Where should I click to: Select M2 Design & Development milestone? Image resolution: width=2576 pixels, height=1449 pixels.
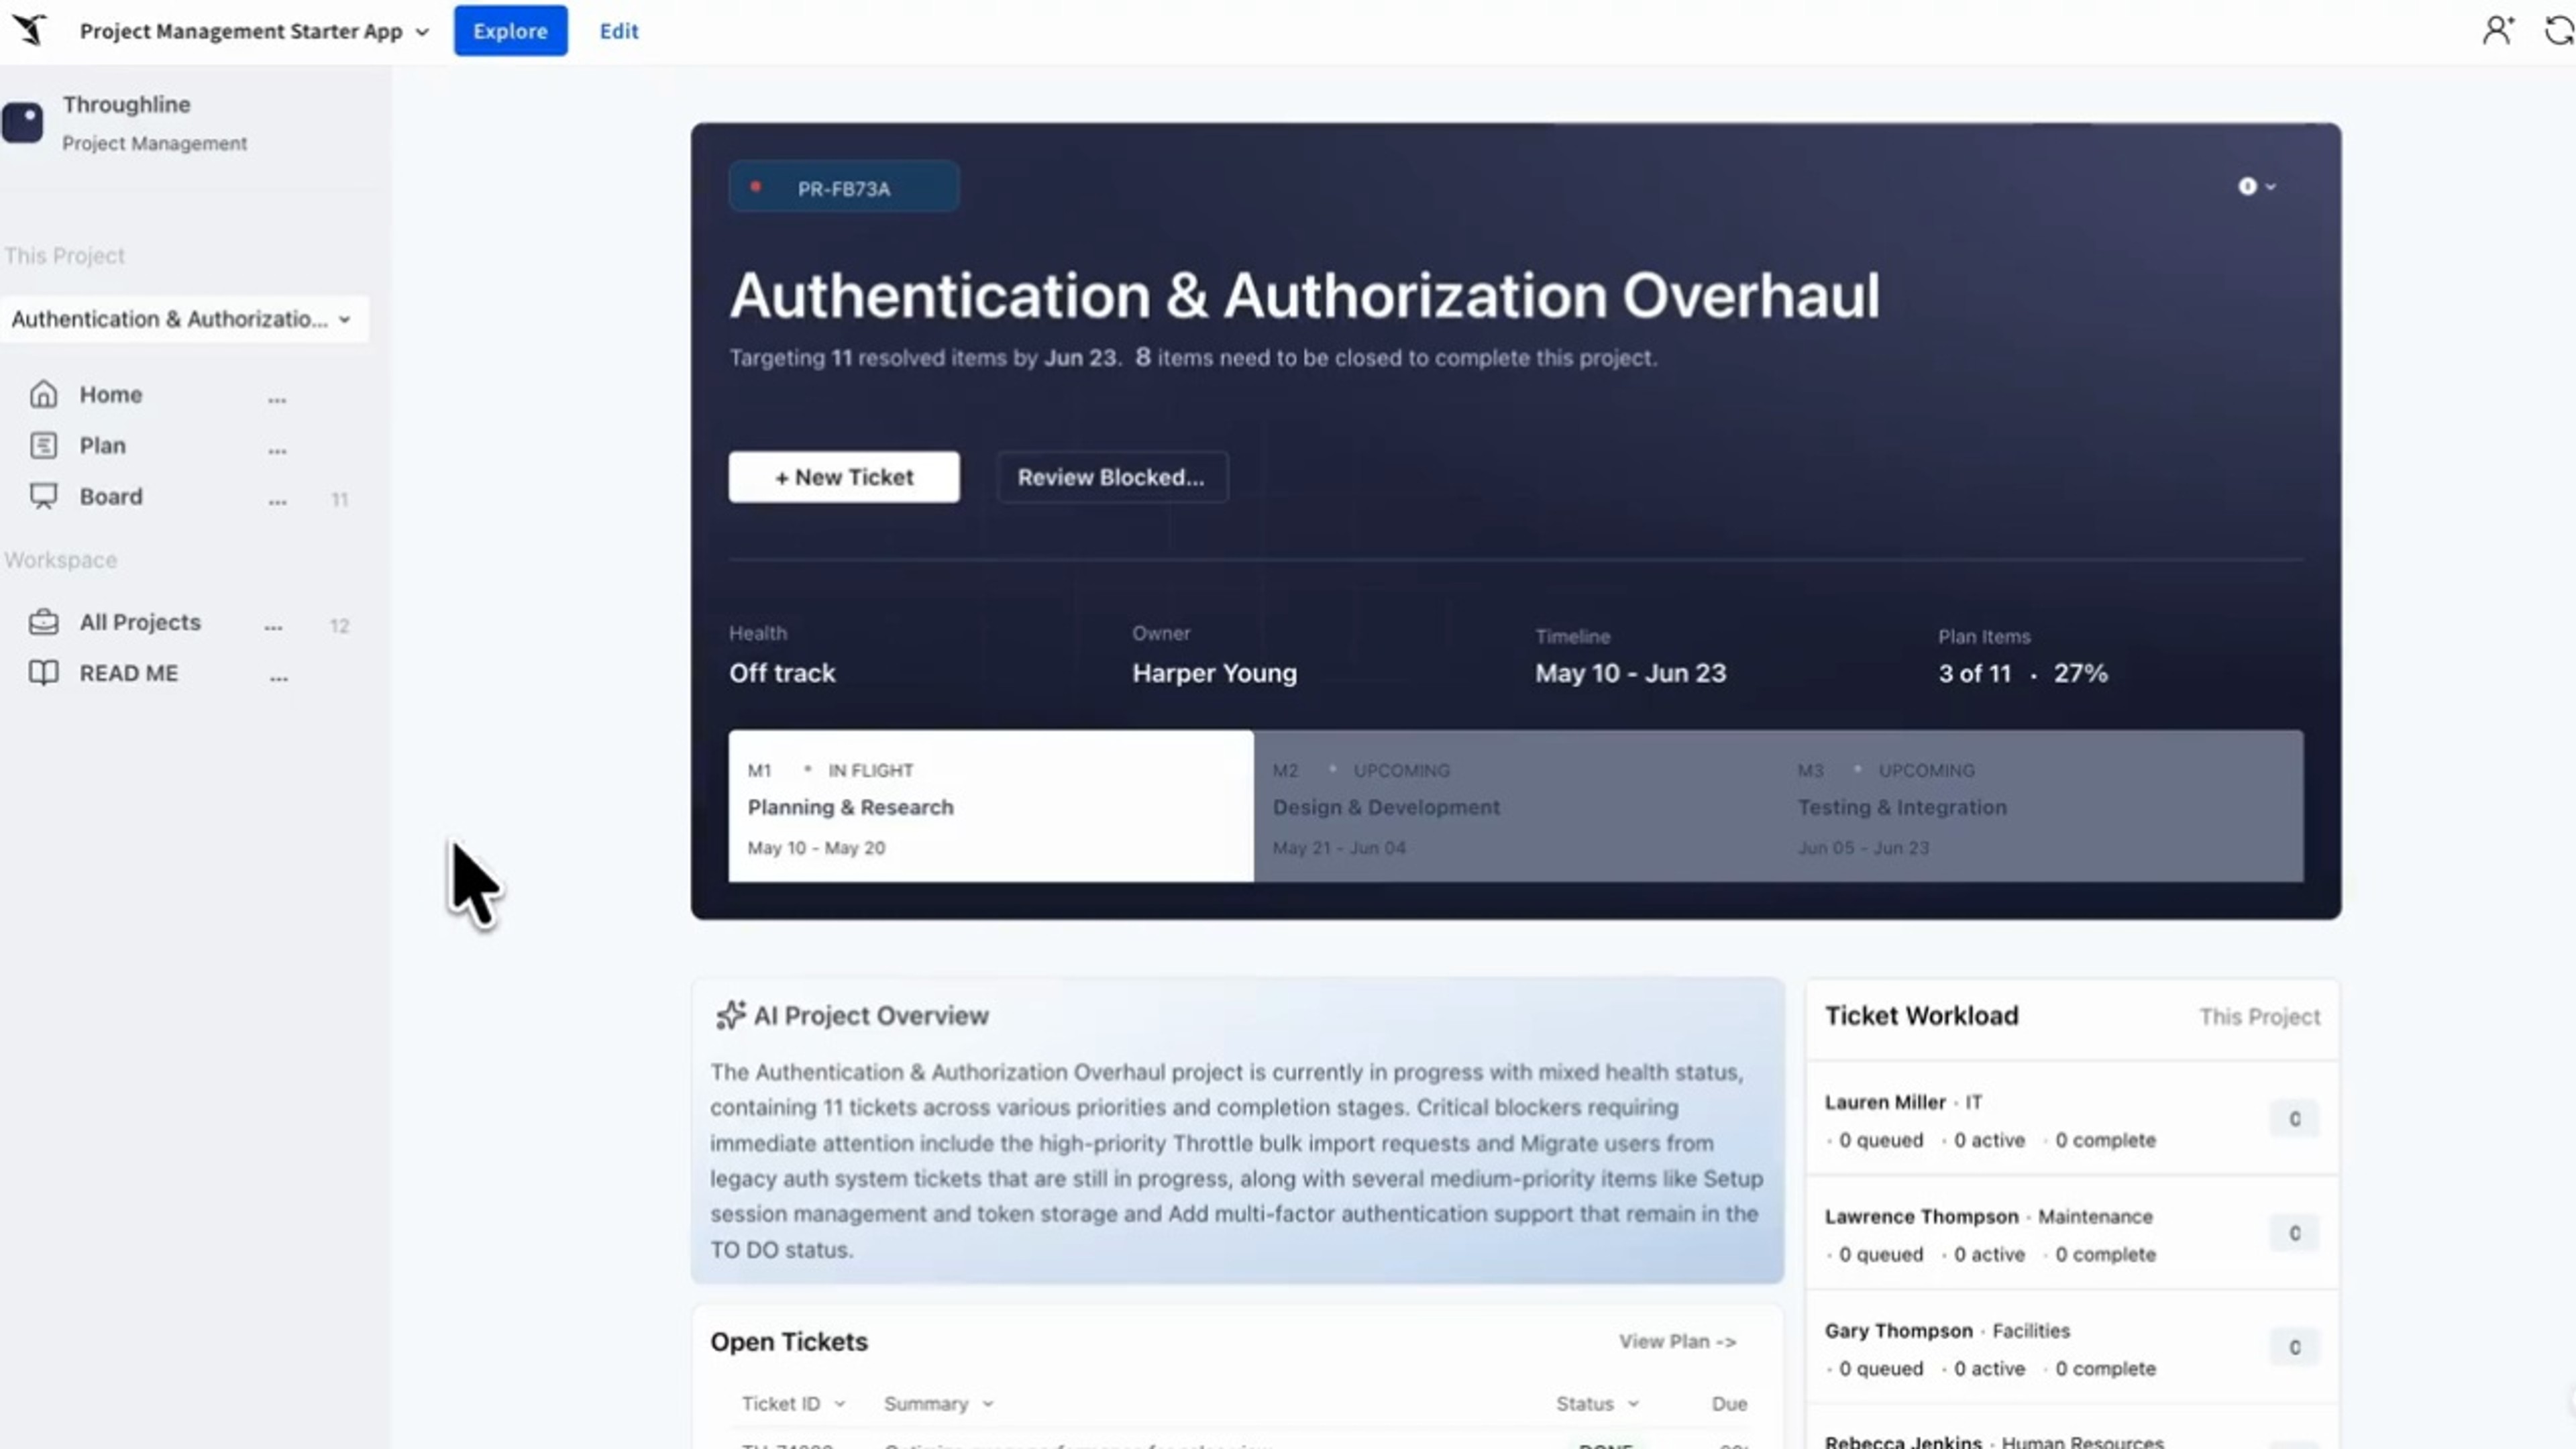point(1515,806)
